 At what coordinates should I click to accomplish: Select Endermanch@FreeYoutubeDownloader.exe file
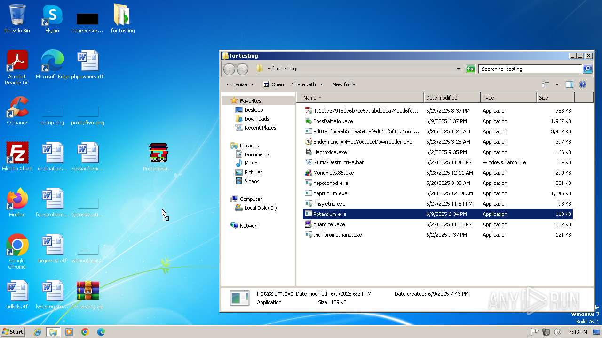(x=437, y=142)
